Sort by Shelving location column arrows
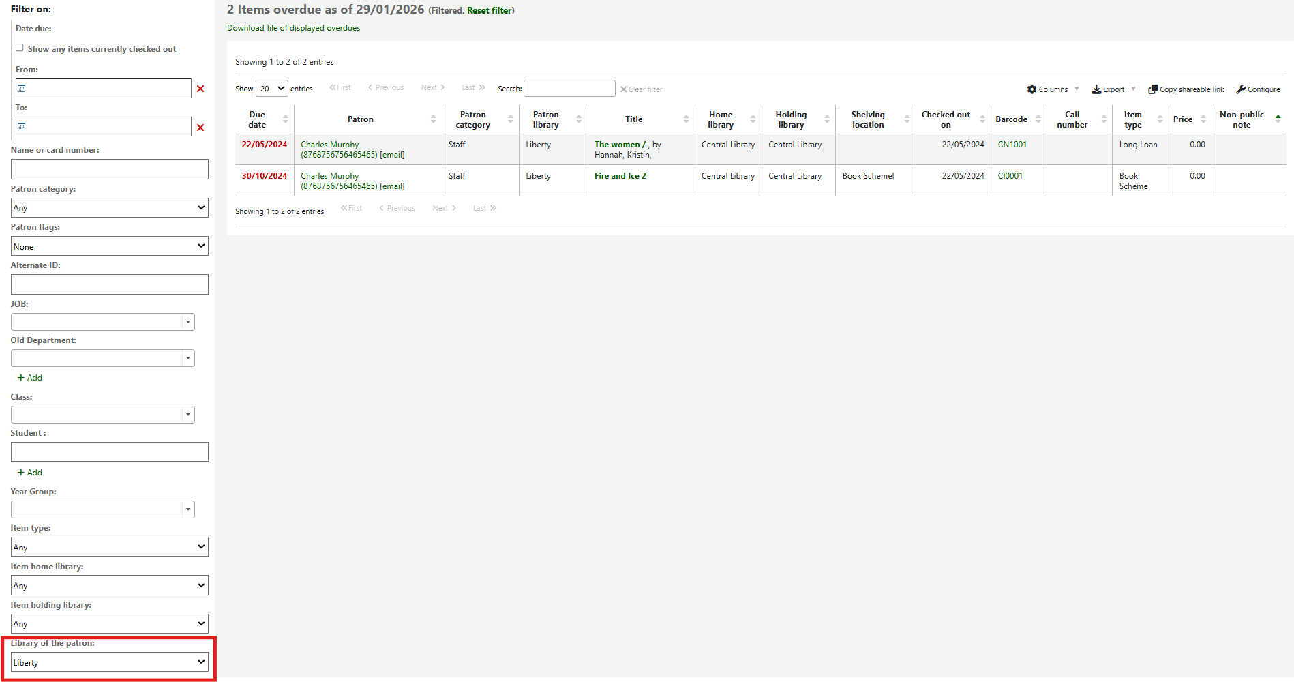 pos(907,119)
